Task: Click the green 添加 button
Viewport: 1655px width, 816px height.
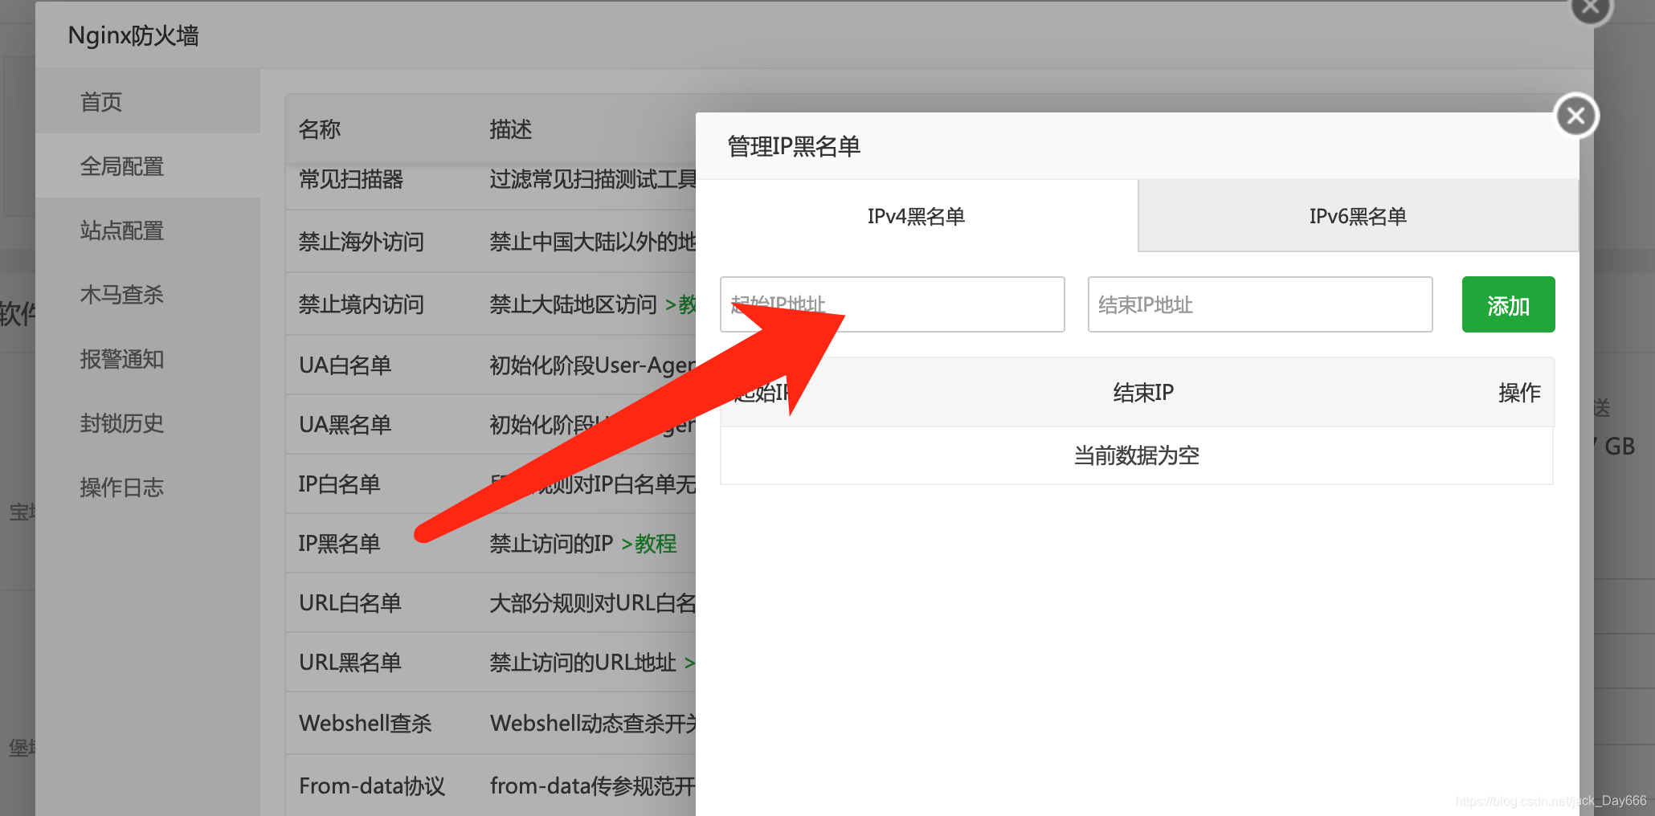Action: click(1508, 304)
